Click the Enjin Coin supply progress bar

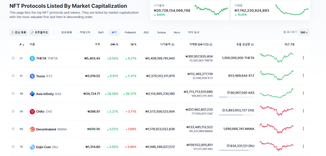[x=237, y=150]
